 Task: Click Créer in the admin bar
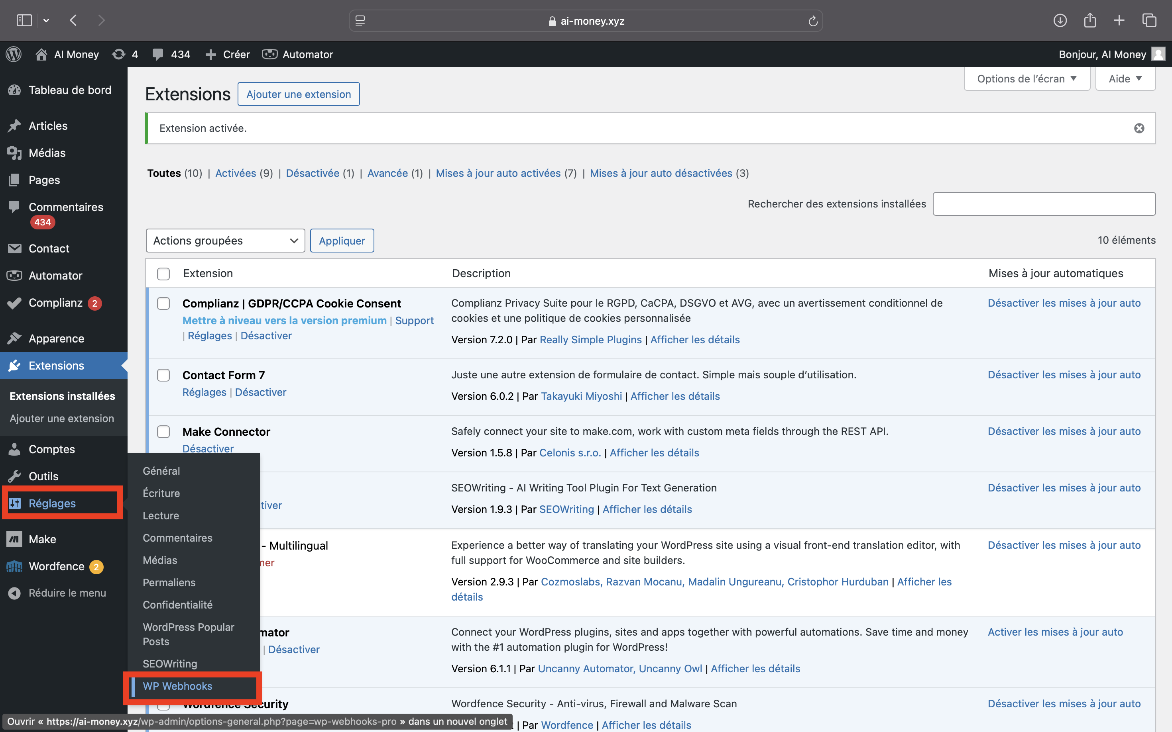click(227, 54)
